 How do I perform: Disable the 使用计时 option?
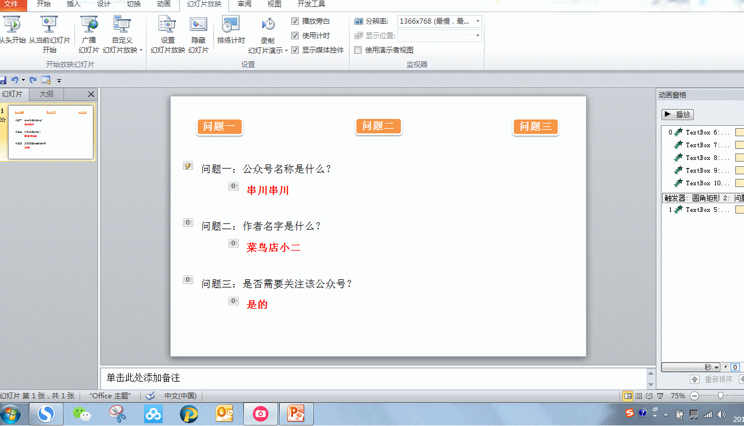click(295, 35)
